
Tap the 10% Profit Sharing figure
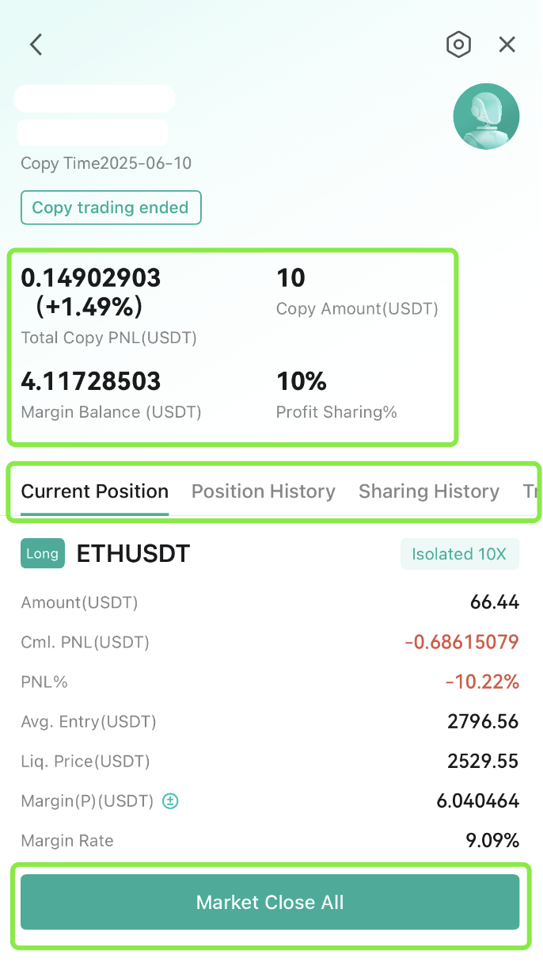[x=302, y=382]
